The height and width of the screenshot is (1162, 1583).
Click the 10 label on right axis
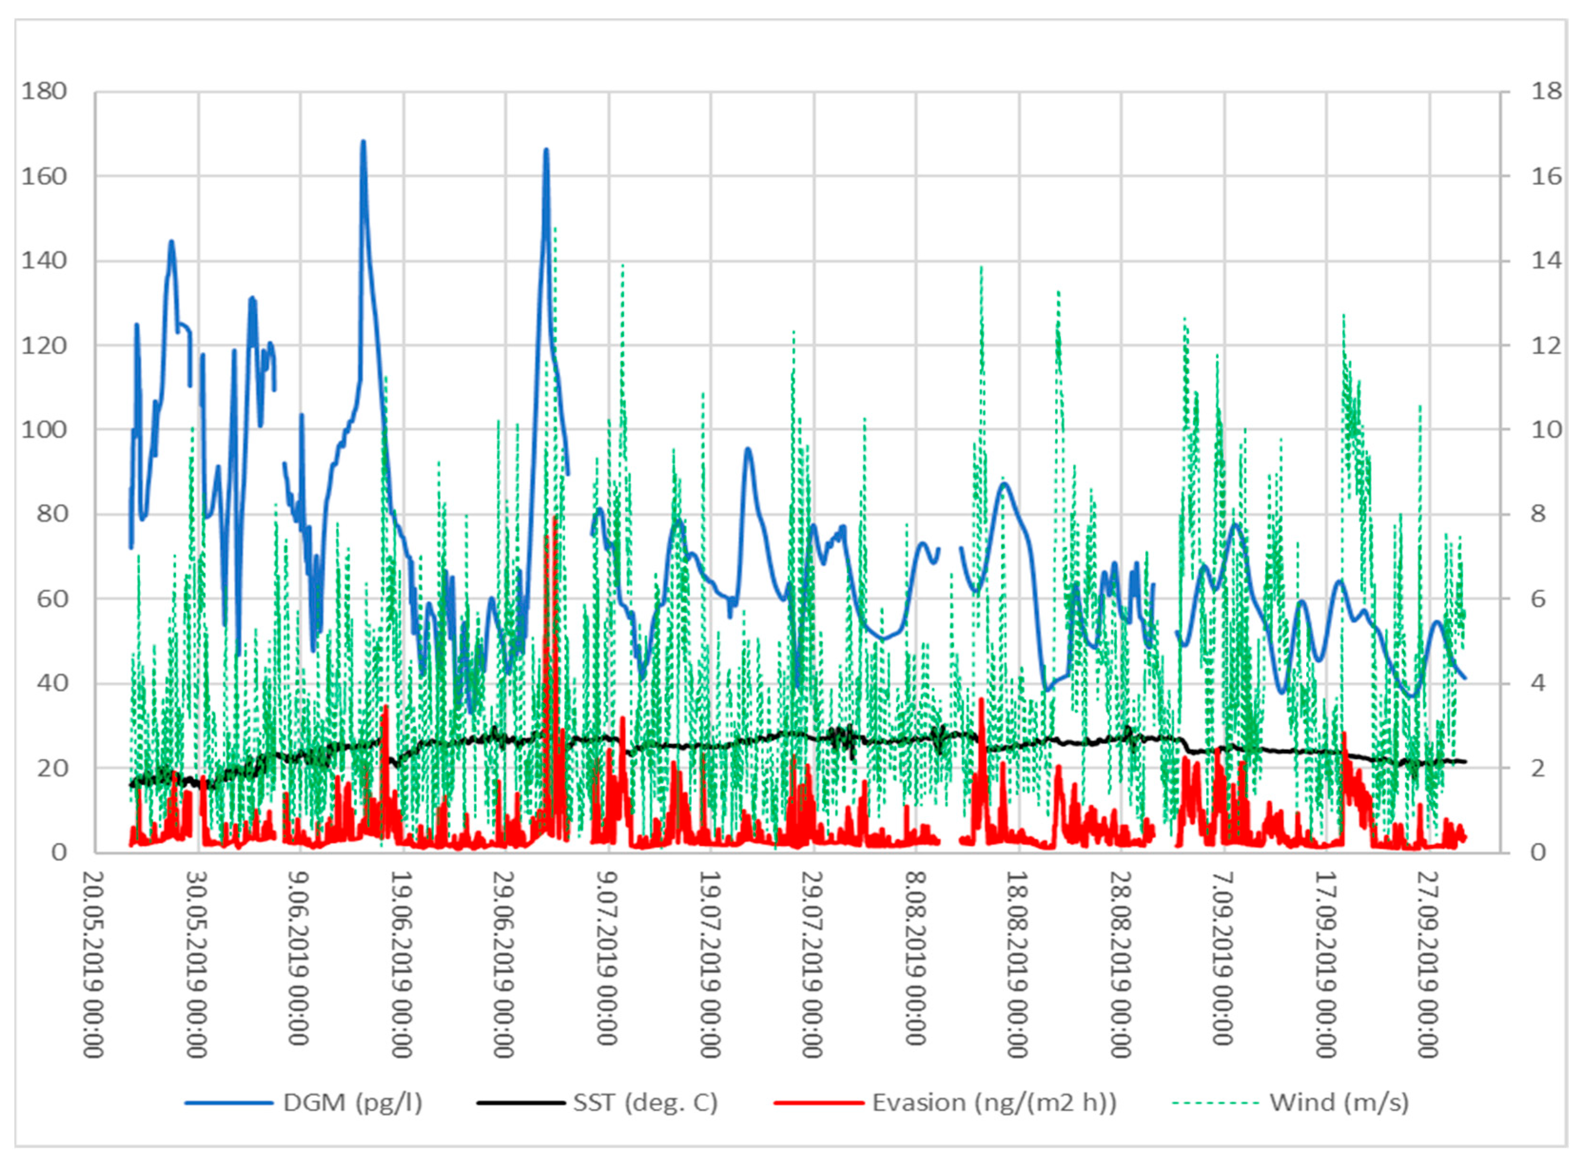1546,430
